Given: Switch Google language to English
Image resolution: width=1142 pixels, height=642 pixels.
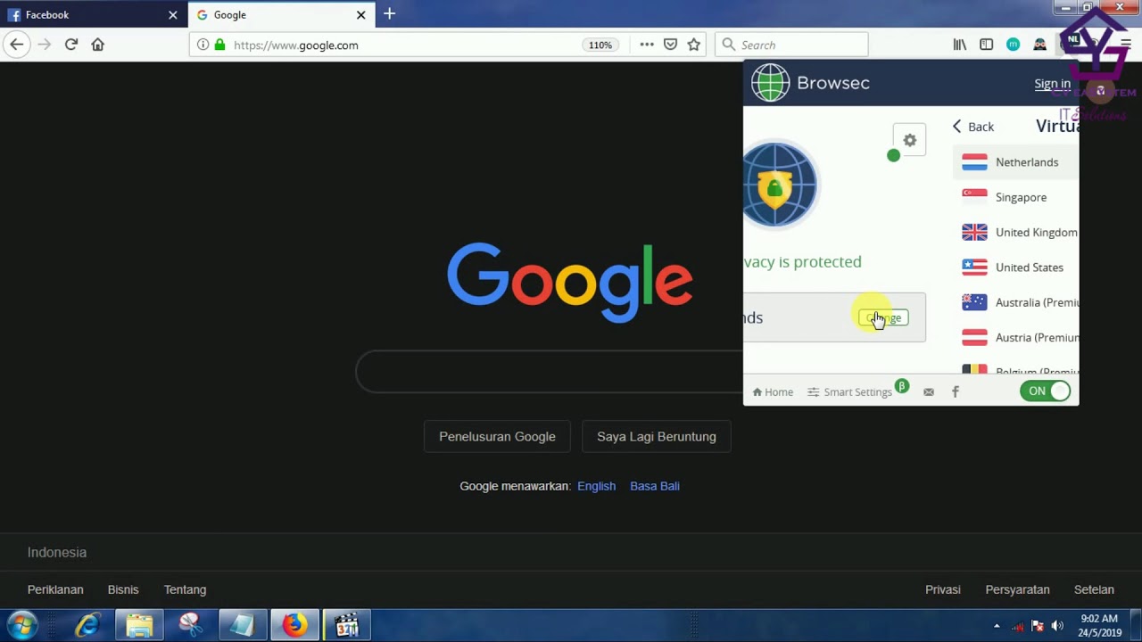Looking at the screenshot, I should coord(596,486).
